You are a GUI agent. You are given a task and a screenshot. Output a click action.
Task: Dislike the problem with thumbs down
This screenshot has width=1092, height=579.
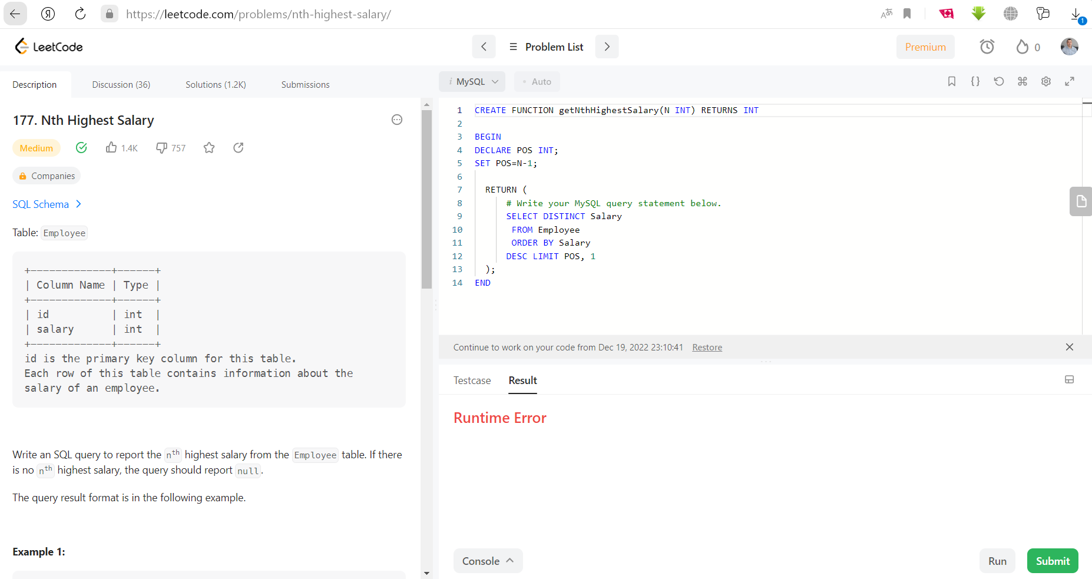tap(171, 148)
